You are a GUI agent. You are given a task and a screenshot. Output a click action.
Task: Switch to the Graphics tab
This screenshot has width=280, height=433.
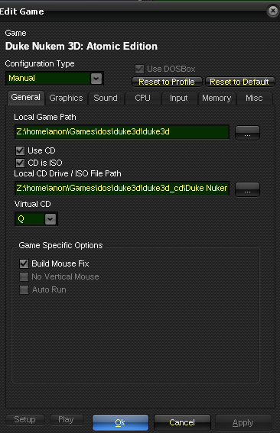pyautogui.click(x=66, y=99)
